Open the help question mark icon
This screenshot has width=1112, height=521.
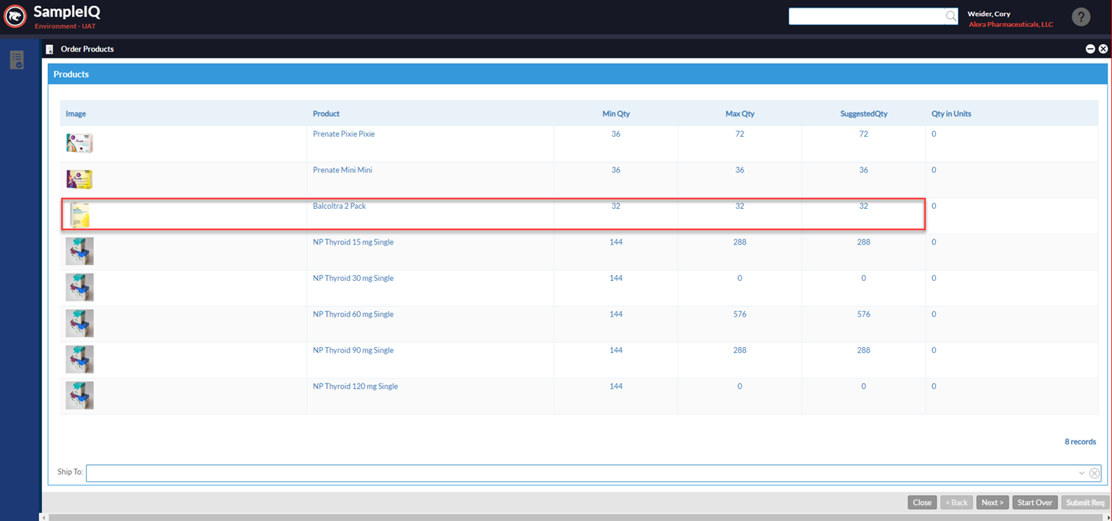coord(1081,17)
